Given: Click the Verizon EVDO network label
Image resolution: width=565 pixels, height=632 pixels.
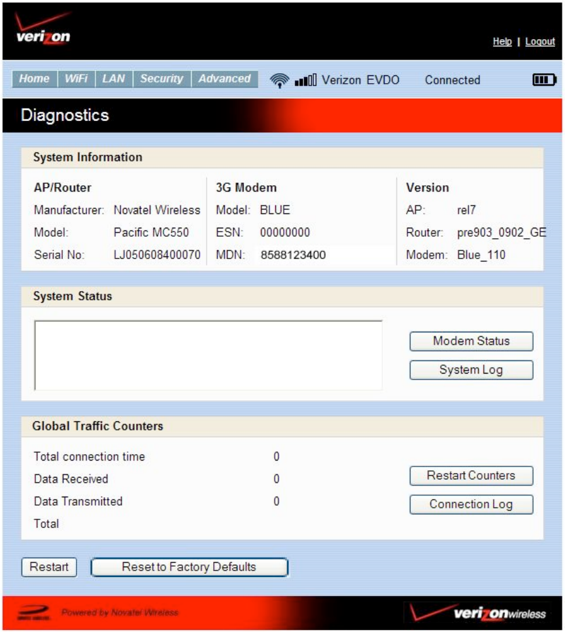Looking at the screenshot, I should (x=360, y=80).
